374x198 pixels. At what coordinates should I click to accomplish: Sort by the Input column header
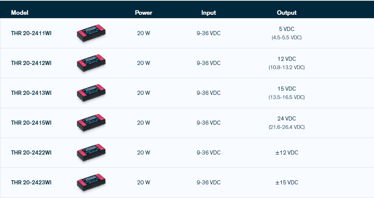pyautogui.click(x=209, y=13)
